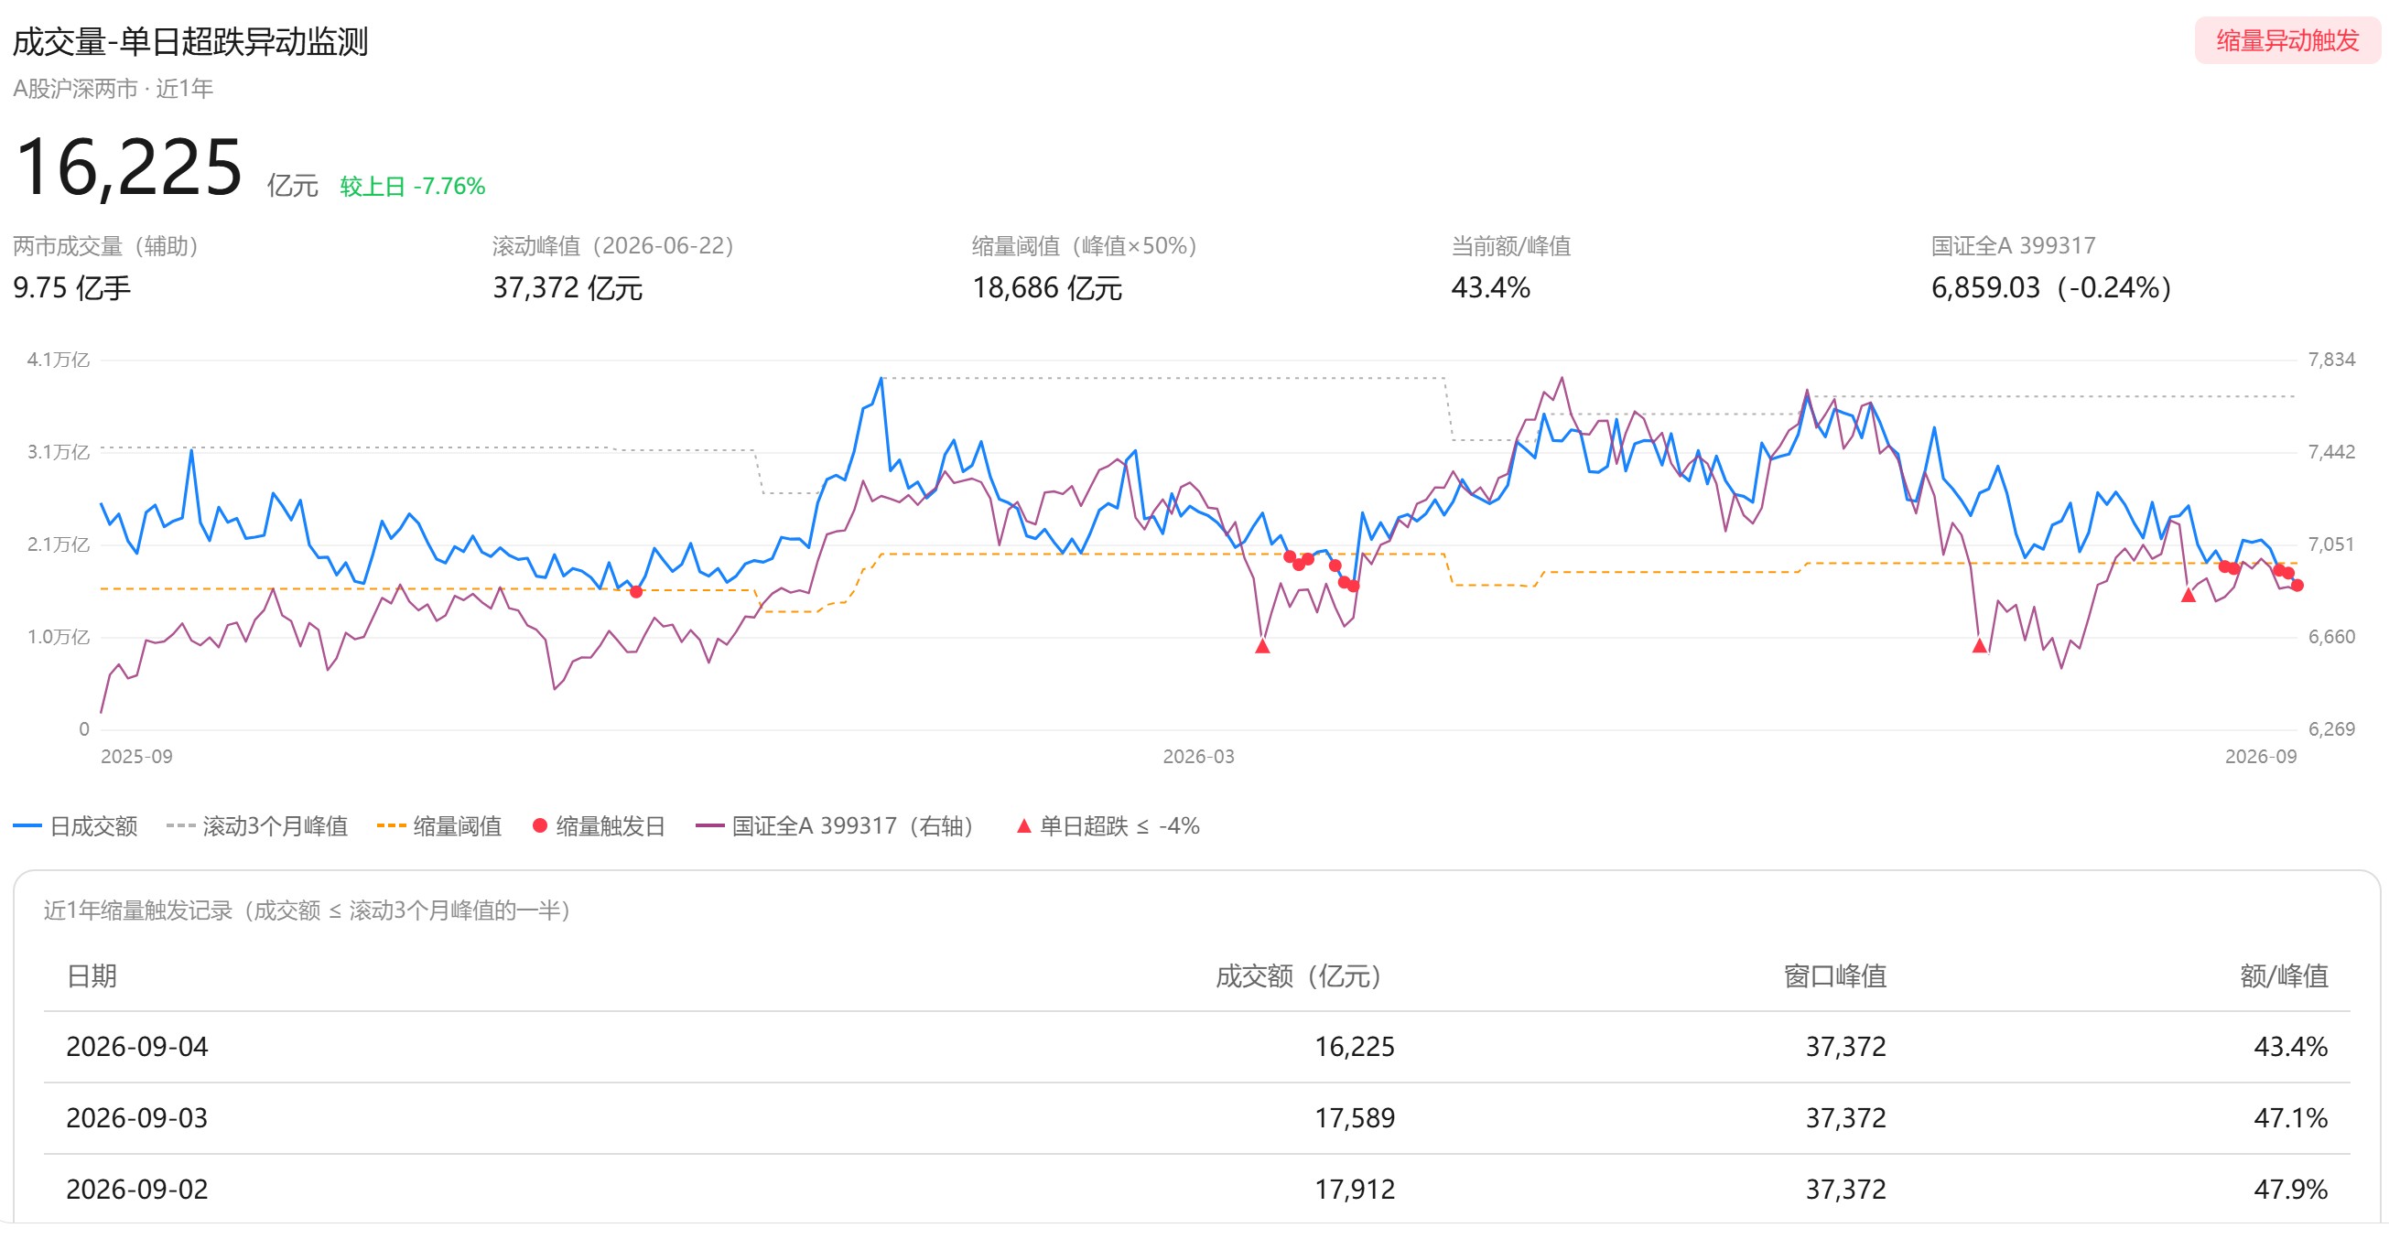The height and width of the screenshot is (1239, 2389).
Task: Toggle the 滚动3个月峰值 legend entry
Action: (257, 826)
